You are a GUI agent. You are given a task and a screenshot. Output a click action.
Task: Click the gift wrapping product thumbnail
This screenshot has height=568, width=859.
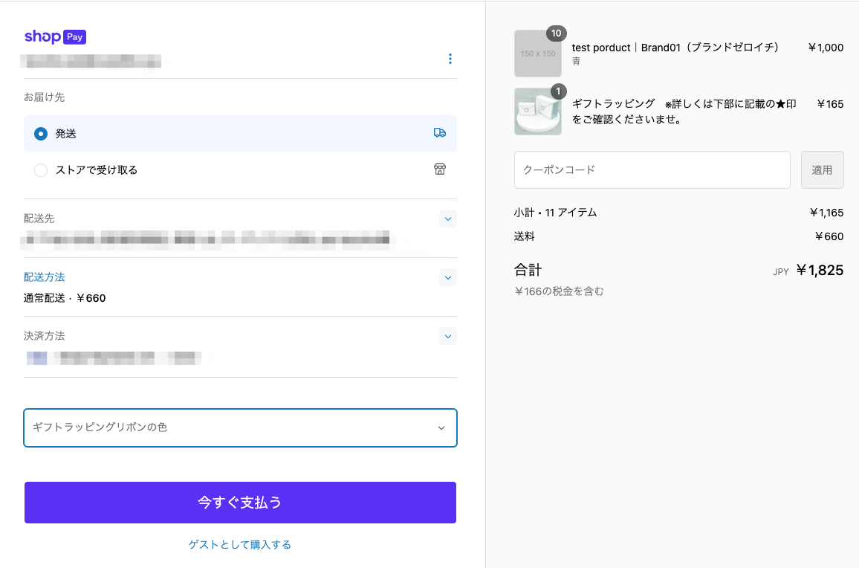tap(537, 113)
